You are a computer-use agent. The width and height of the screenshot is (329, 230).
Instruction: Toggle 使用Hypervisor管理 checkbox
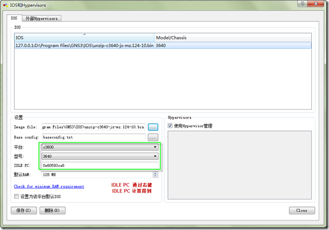click(170, 126)
